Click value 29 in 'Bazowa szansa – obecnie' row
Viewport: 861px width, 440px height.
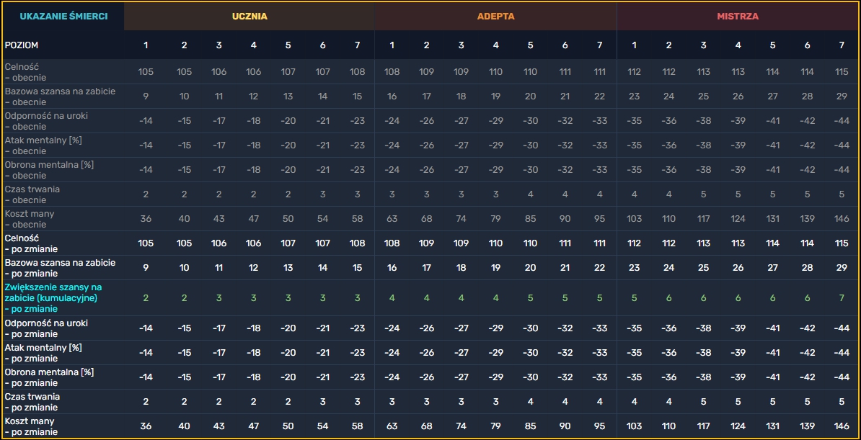pos(842,96)
